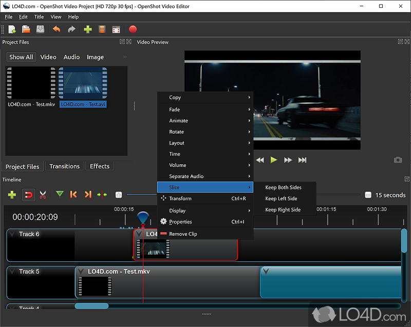The image size is (411, 327).
Task: Select the Razor tool in the timeline toolbar
Action: pyautogui.click(x=43, y=195)
